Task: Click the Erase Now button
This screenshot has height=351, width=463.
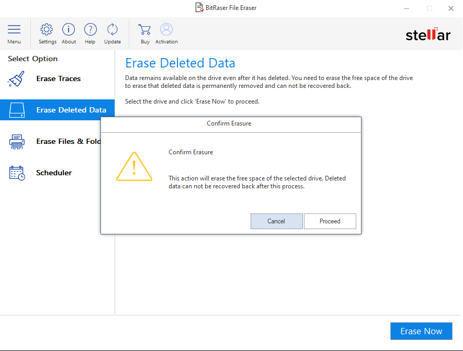Action: (x=421, y=331)
